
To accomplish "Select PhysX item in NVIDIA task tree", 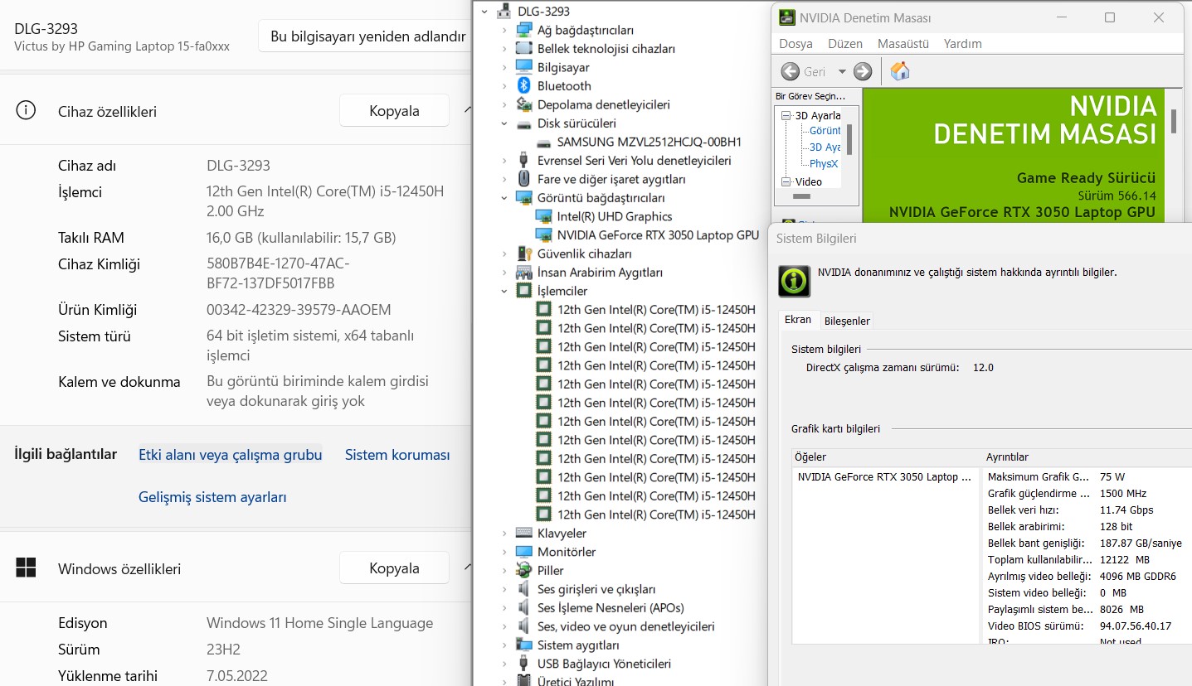I will click(825, 164).
